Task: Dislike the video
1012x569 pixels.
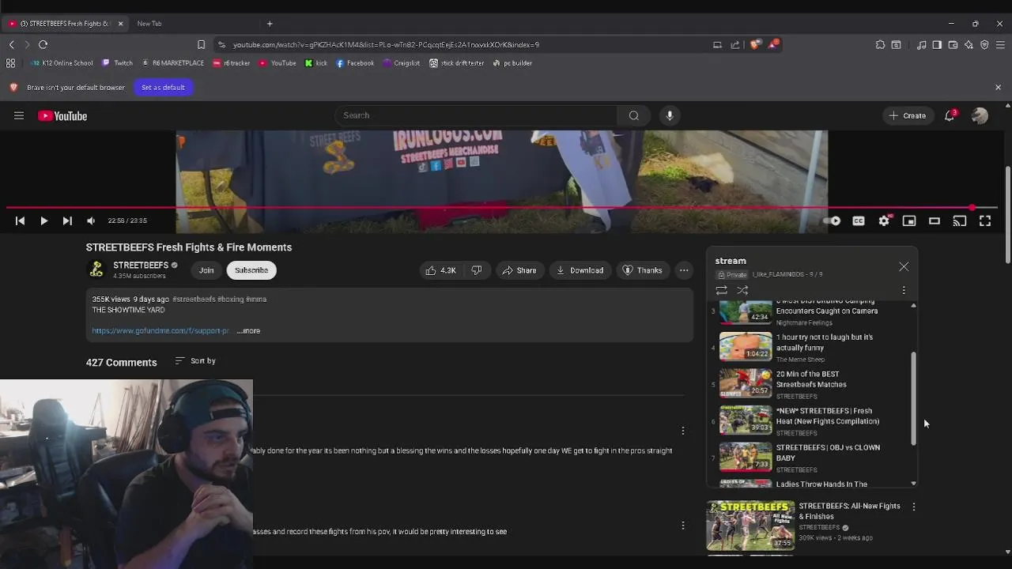Action: [477, 270]
